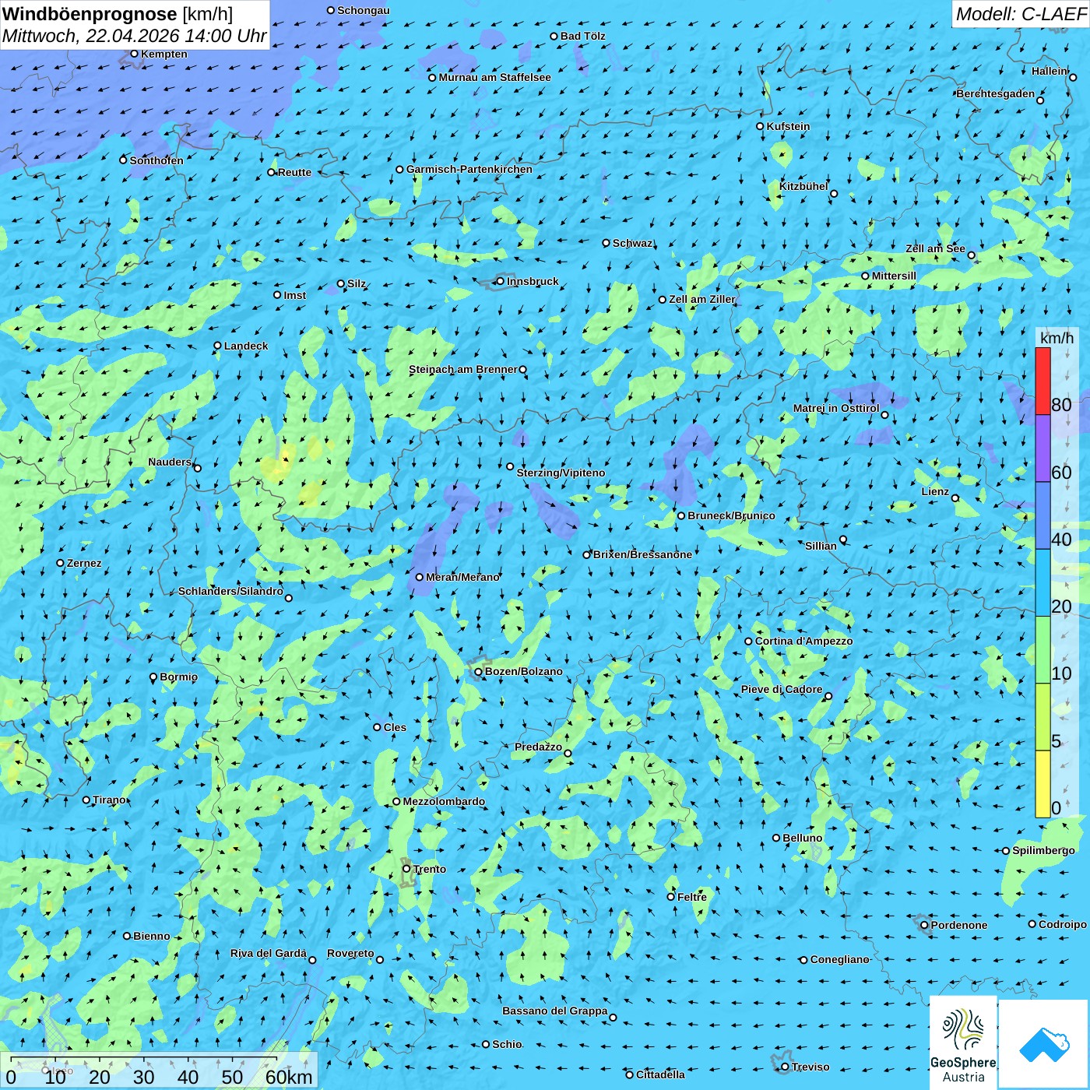Select the Schlanders/Silandro label
Screen dimensions: 1090x1090
coord(230,591)
